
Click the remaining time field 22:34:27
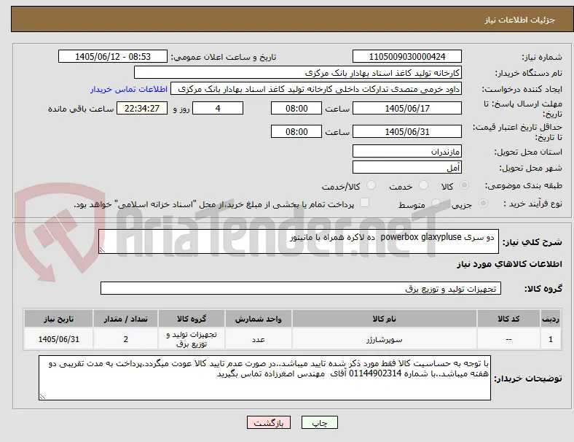click(x=142, y=108)
